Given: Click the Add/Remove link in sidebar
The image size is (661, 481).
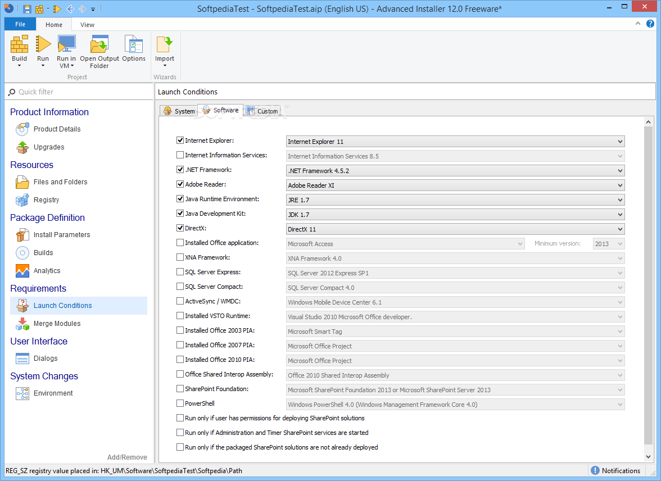Looking at the screenshot, I should pyautogui.click(x=127, y=457).
